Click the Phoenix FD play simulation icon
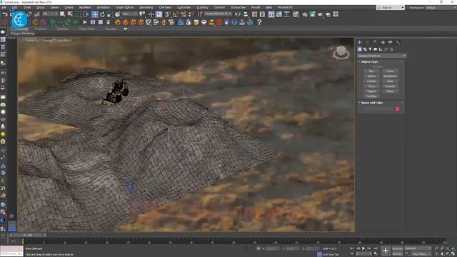The width and height of the screenshot is (457, 257). pos(85,22)
